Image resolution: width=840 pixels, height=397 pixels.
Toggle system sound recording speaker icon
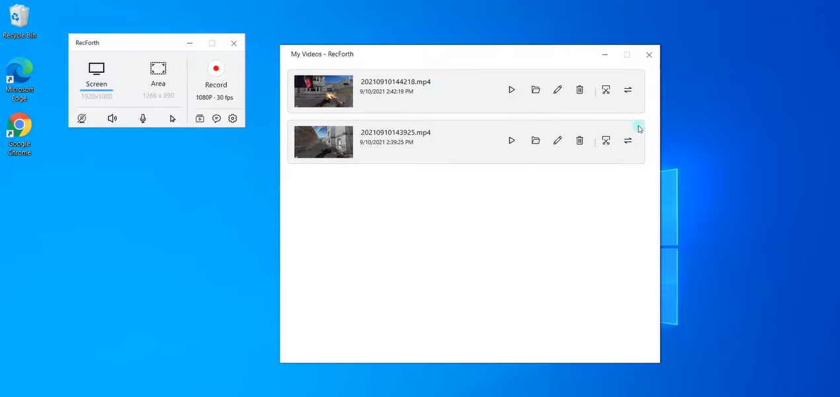click(112, 118)
